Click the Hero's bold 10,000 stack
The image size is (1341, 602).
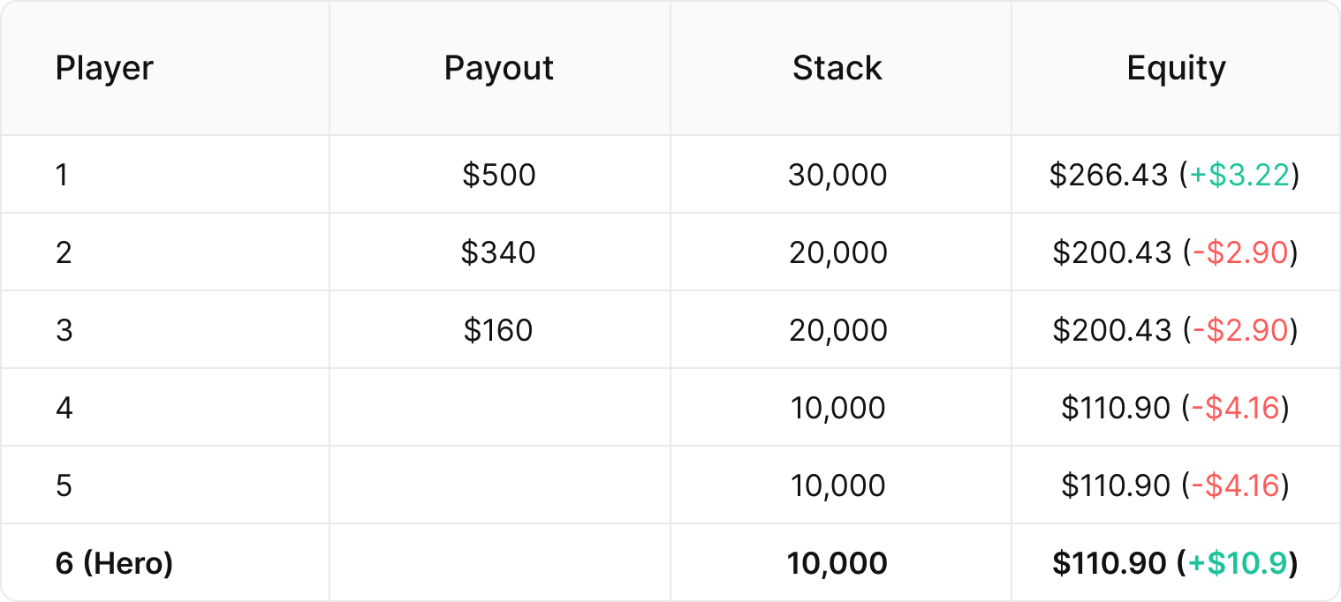(837, 563)
